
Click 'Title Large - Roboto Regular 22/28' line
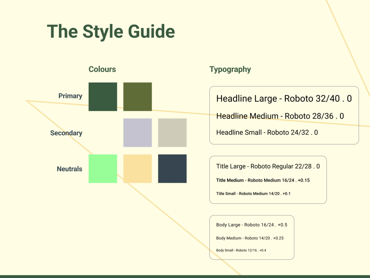[x=268, y=166]
